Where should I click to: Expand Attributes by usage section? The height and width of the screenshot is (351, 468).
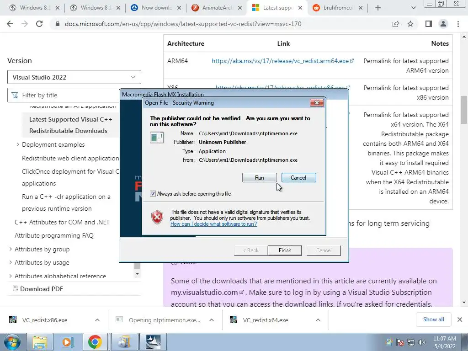tap(11, 262)
